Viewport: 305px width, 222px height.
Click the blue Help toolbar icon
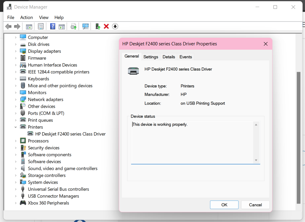(52, 26)
